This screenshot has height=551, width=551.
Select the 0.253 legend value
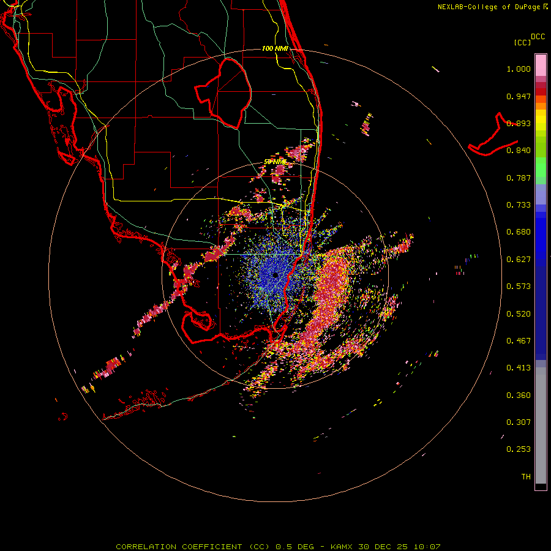[x=519, y=449]
